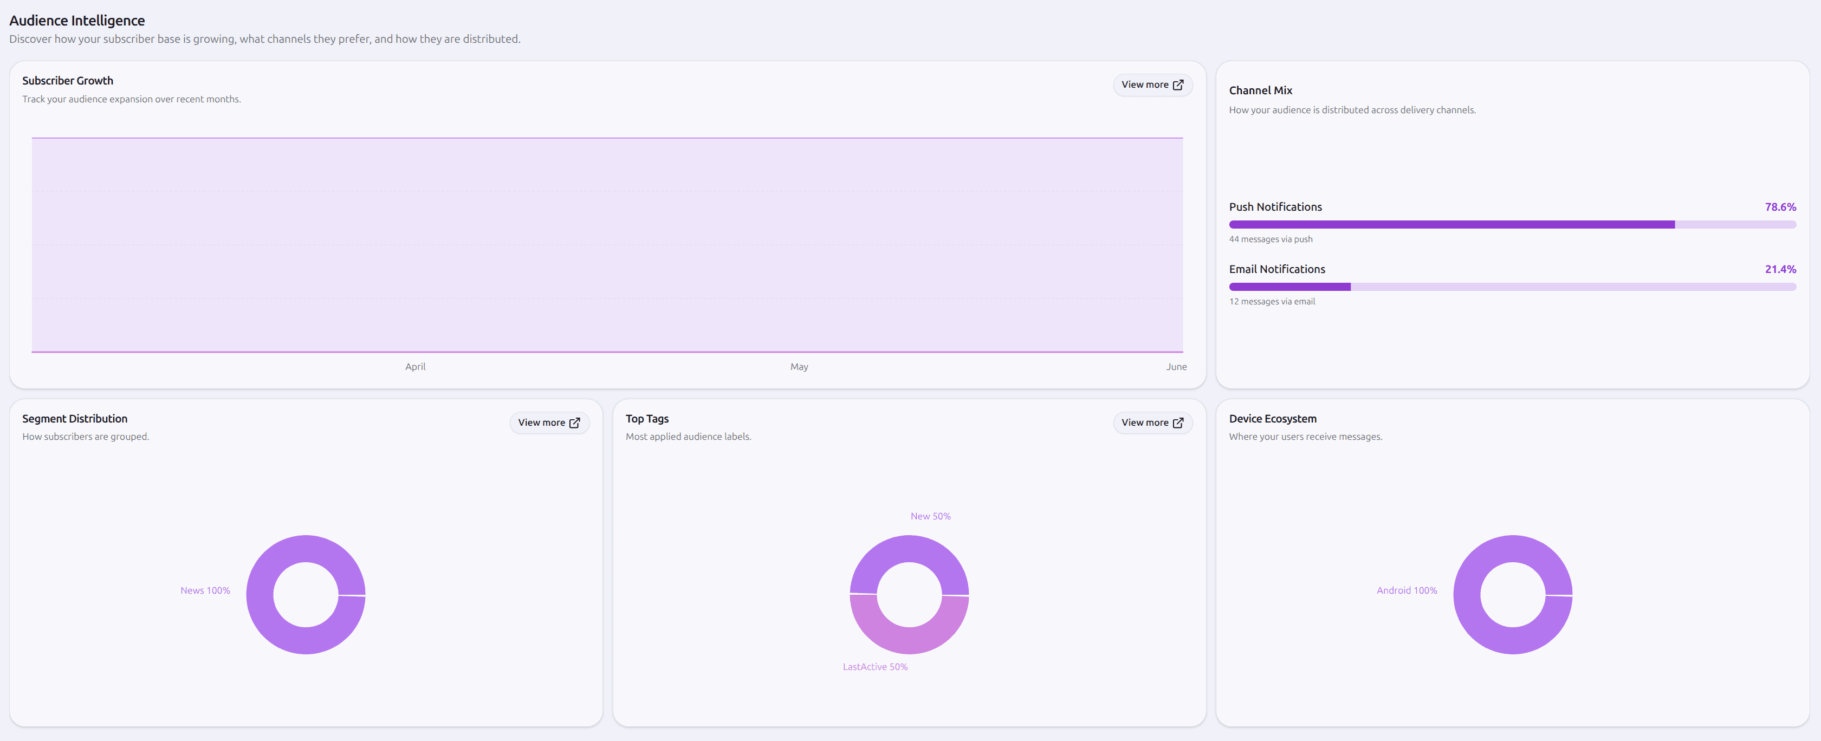Click 'Track your audience expansion over recent months.'
This screenshot has height=741, width=1821.
coord(132,99)
